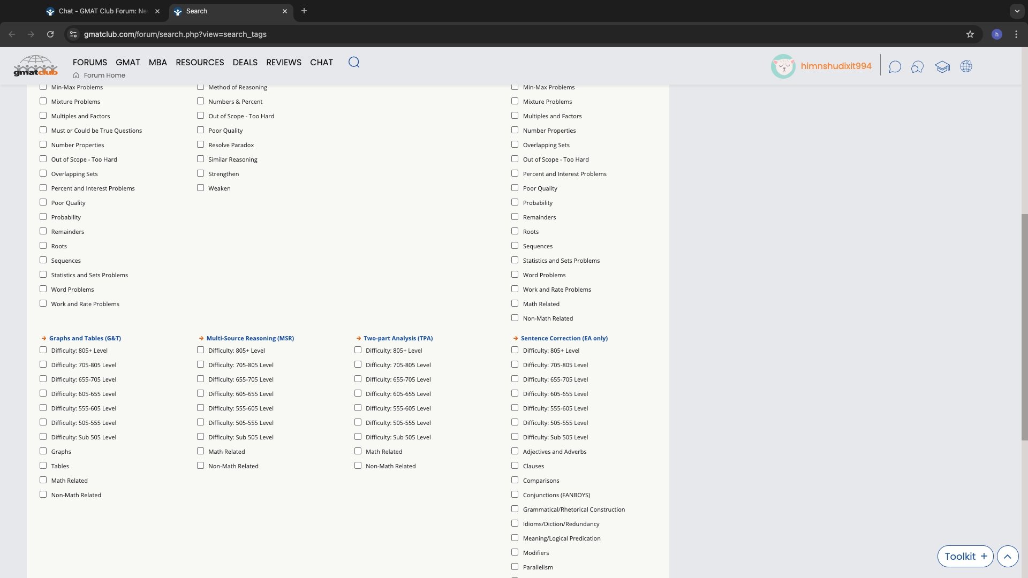The image size is (1028, 578).
Task: Open the graduation cap icon
Action: (942, 66)
